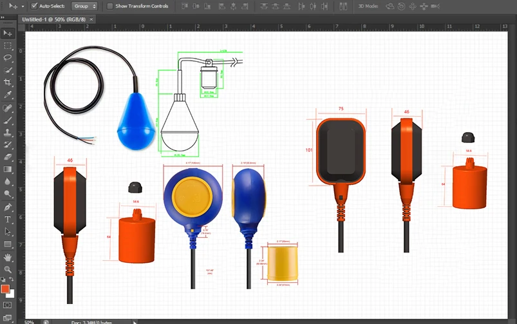Screen dimensions: 517x324
Task: Toggle the Auto-Select checkbox
Action: coord(34,6)
